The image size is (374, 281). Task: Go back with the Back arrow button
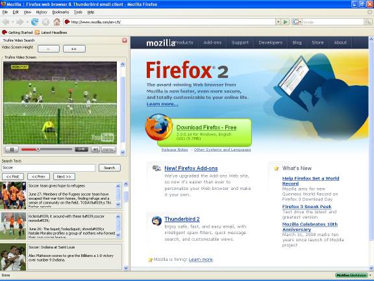click(x=6, y=22)
